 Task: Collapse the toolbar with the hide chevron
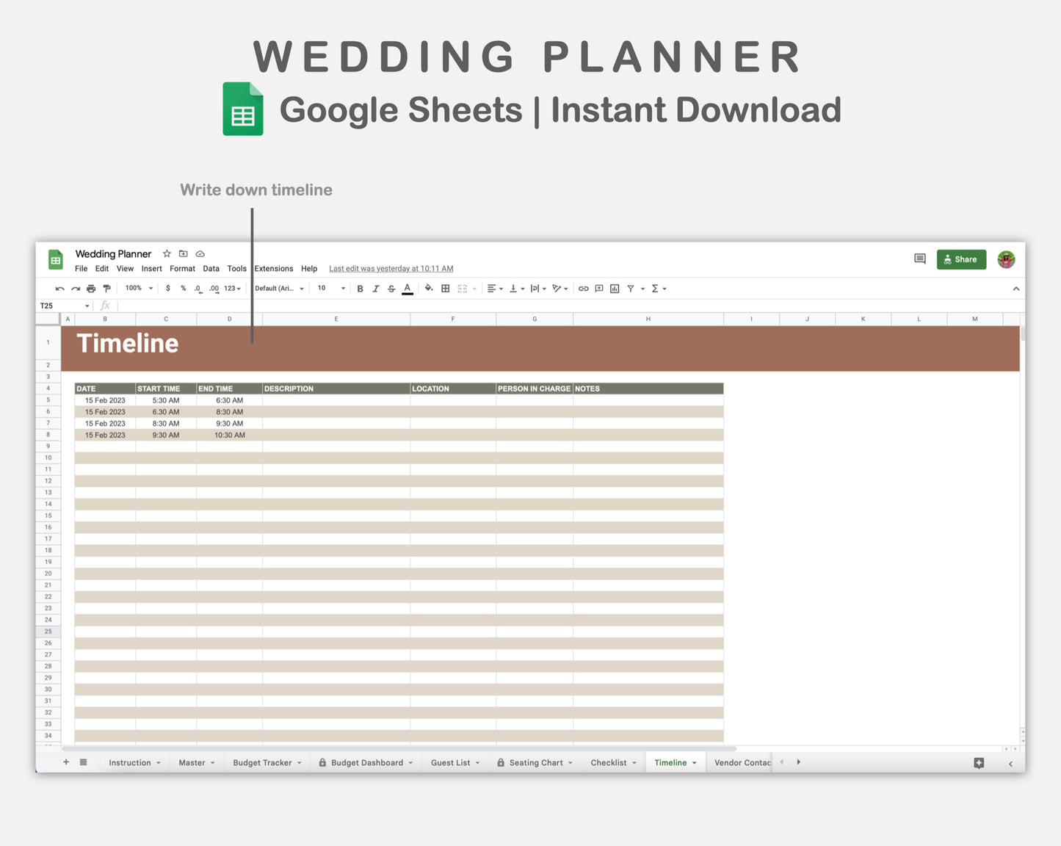(1016, 288)
